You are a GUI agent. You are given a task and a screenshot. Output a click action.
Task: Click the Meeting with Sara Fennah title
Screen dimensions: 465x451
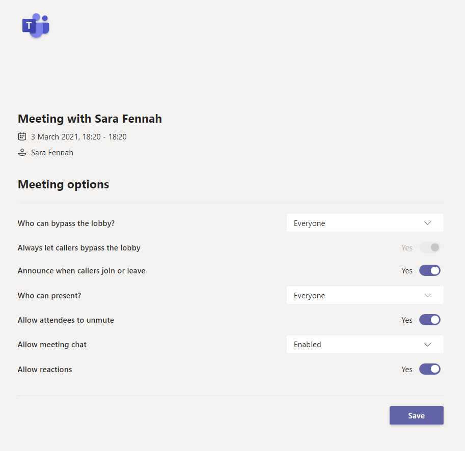pos(90,119)
